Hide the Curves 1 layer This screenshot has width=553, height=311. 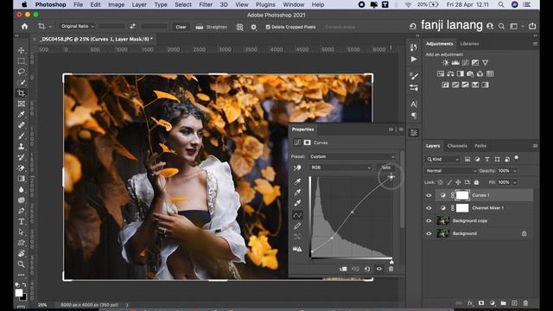429,195
